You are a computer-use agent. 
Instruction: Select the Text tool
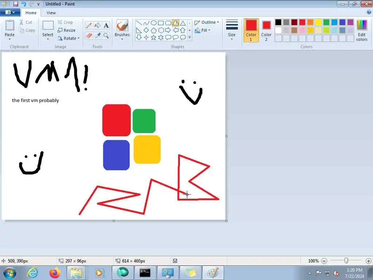[x=106, y=25]
